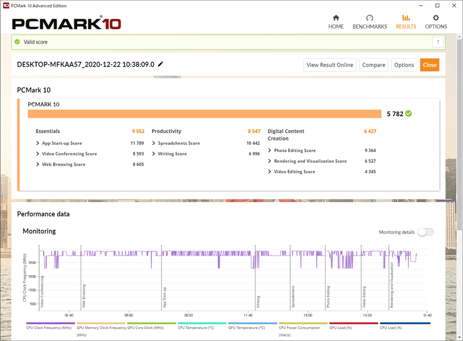Click the 10 442 Spreadsheets value
The width and height of the screenshot is (463, 341).
pyautogui.click(x=253, y=143)
